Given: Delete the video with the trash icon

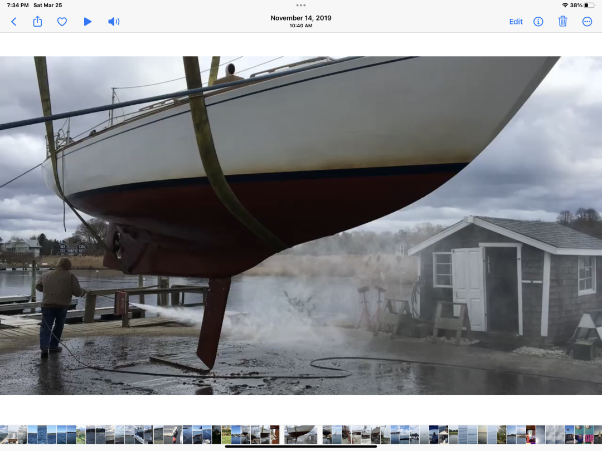Looking at the screenshot, I should tap(562, 21).
